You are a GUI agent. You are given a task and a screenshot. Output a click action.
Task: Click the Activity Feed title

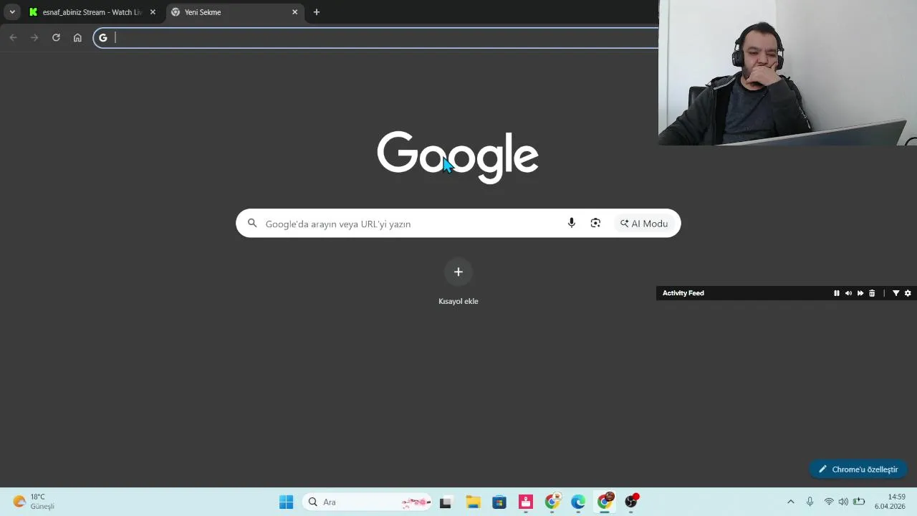683,293
